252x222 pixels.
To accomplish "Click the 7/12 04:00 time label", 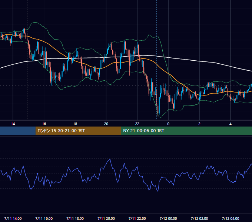I will pos(231,218).
